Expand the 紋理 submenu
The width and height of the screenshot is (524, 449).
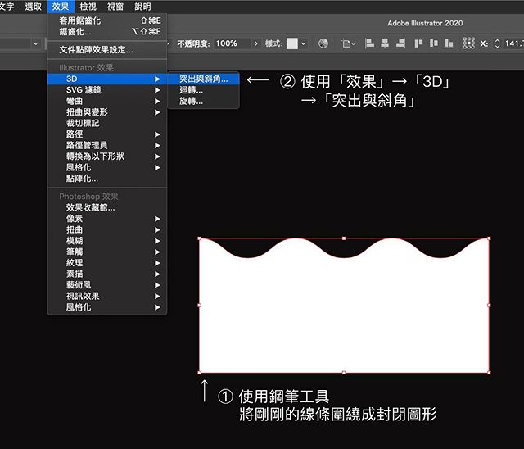[107, 263]
